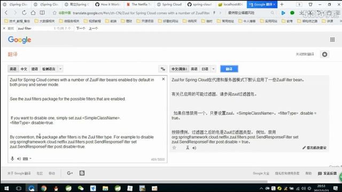Share via the Google+ icon in footer
The width and height of the screenshot is (342, 192).
pyautogui.click(x=70, y=173)
